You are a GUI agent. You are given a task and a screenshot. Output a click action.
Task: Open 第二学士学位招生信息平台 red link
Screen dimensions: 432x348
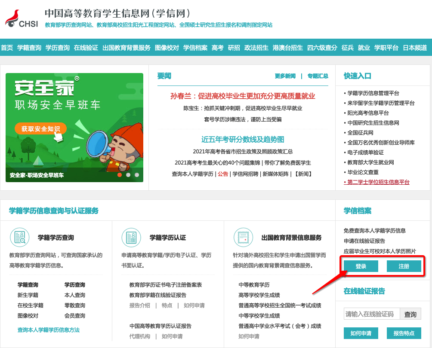376,182
